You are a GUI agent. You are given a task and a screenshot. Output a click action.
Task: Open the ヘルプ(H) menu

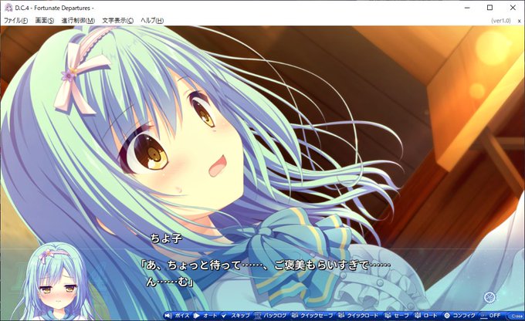(152, 20)
